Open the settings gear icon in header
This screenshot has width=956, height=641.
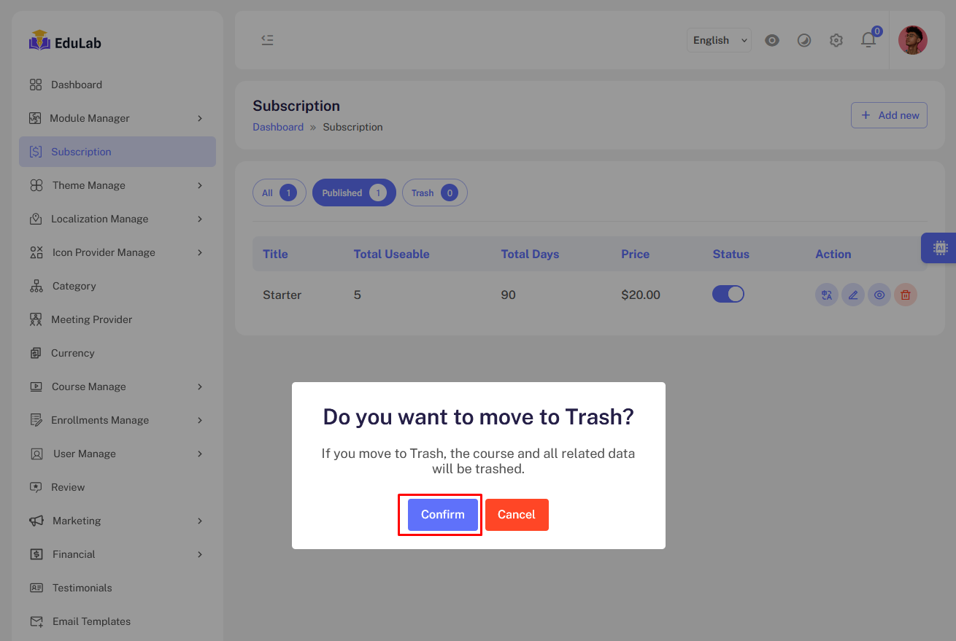836,40
